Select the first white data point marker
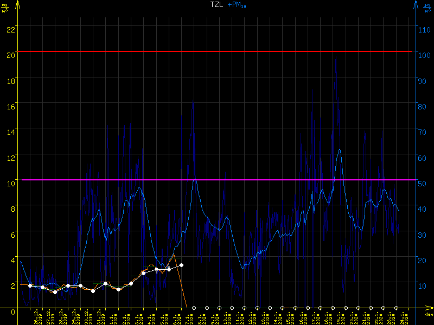The image size is (434, 325). [30, 285]
